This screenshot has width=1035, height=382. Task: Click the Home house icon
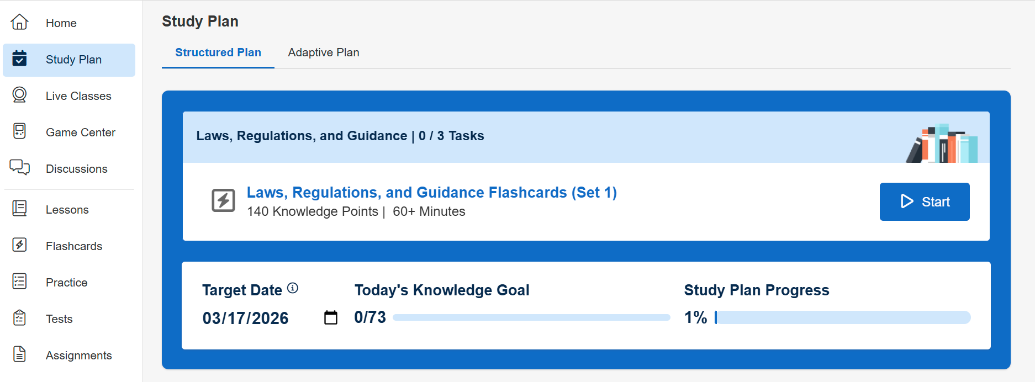pyautogui.click(x=19, y=22)
